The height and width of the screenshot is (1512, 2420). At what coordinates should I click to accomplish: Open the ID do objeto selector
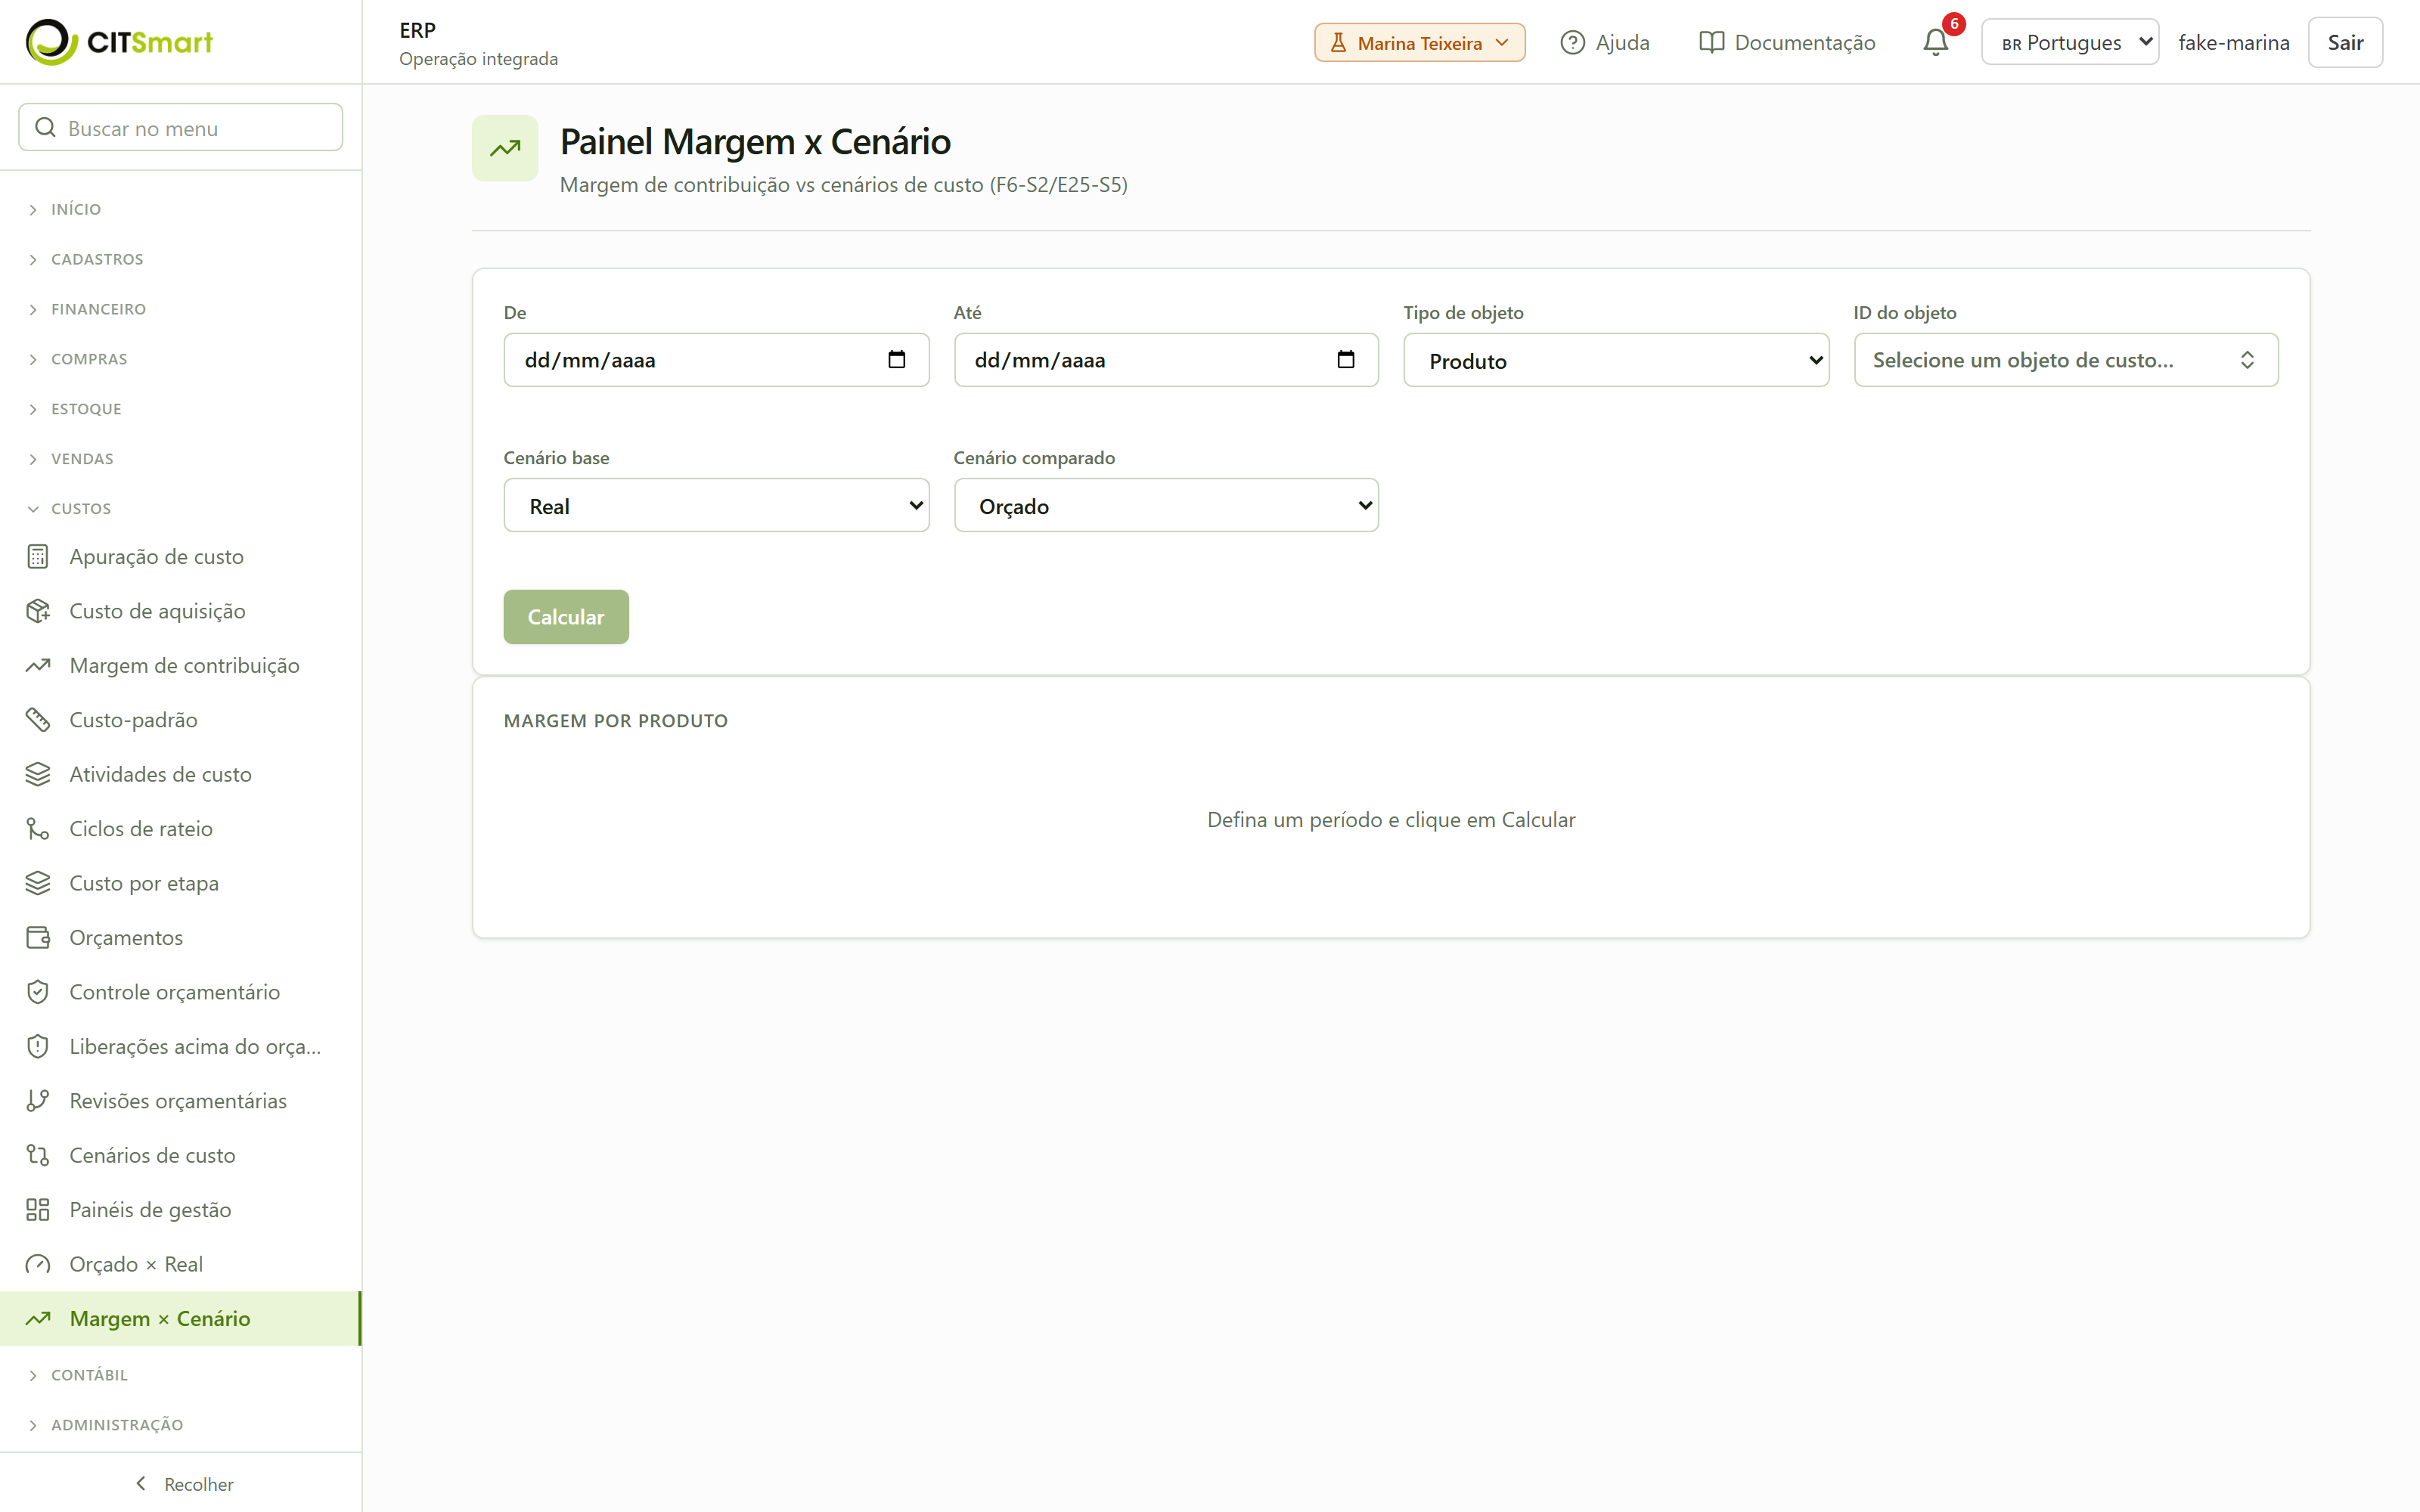[2066, 360]
